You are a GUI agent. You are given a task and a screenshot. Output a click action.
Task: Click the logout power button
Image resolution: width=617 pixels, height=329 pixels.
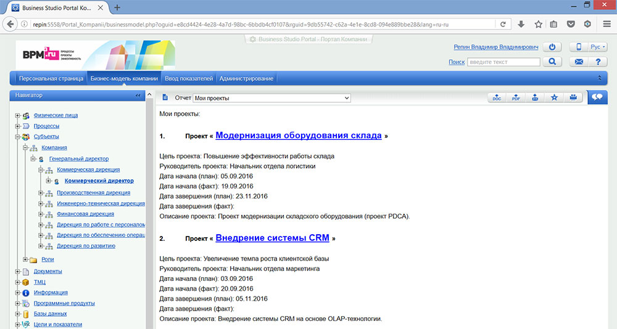coord(553,47)
